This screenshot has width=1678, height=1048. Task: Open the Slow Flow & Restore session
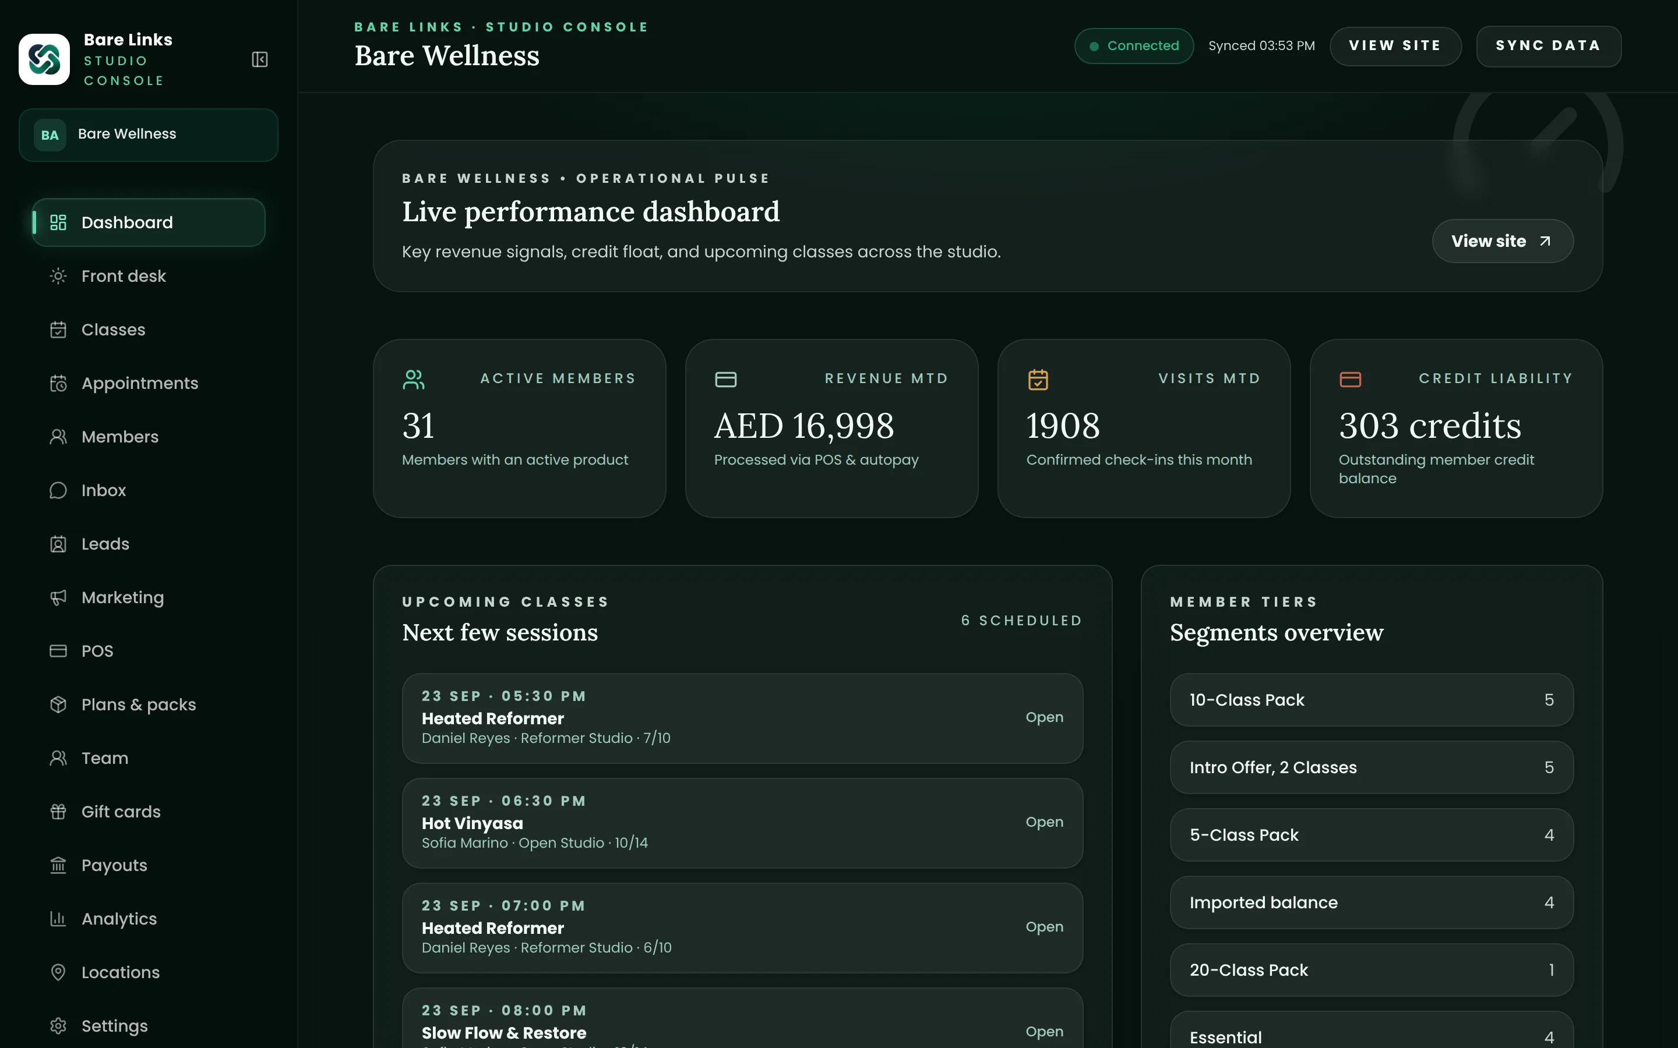[743, 1018]
